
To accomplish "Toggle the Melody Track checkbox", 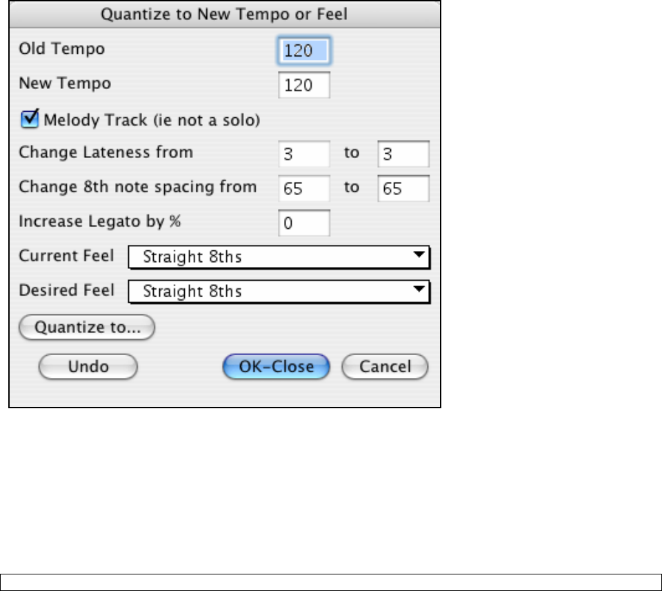I will (30, 120).
